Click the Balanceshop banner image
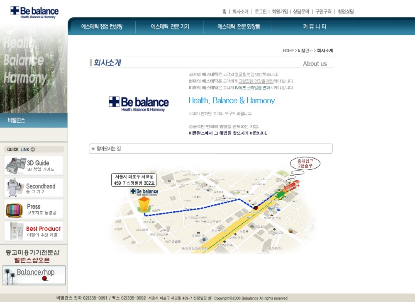The height and width of the screenshot is (302, 415). [x=34, y=275]
